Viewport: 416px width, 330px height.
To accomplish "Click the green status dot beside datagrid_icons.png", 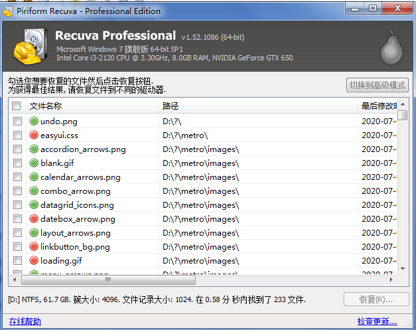I will click(34, 205).
